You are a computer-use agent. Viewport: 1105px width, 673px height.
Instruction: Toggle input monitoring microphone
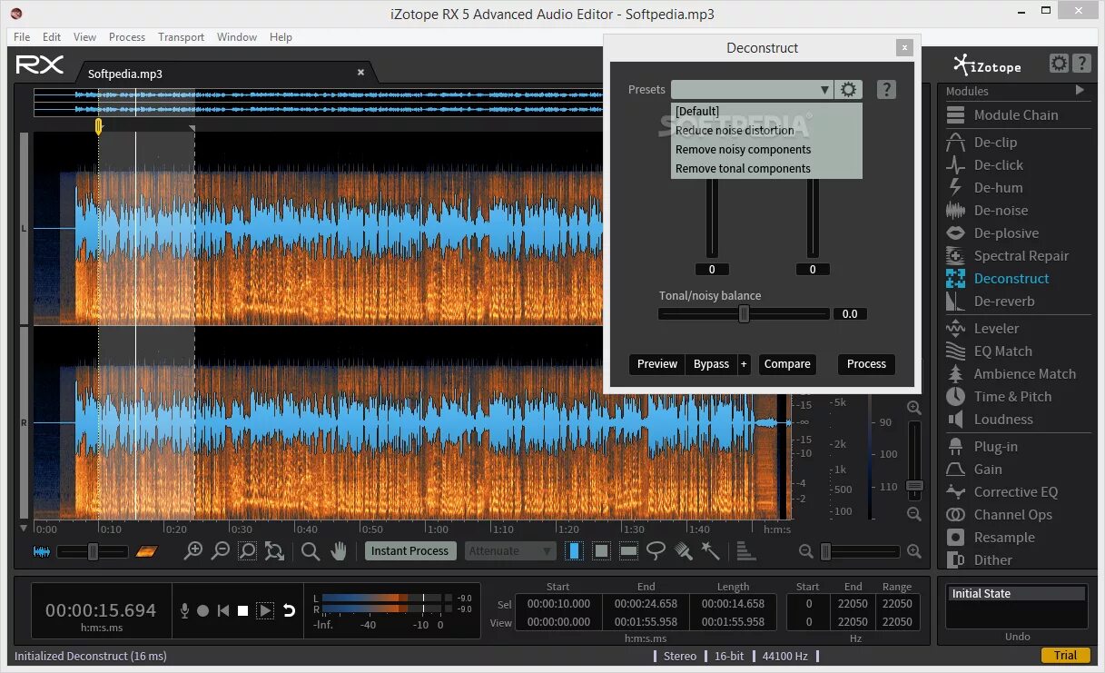pyautogui.click(x=184, y=610)
